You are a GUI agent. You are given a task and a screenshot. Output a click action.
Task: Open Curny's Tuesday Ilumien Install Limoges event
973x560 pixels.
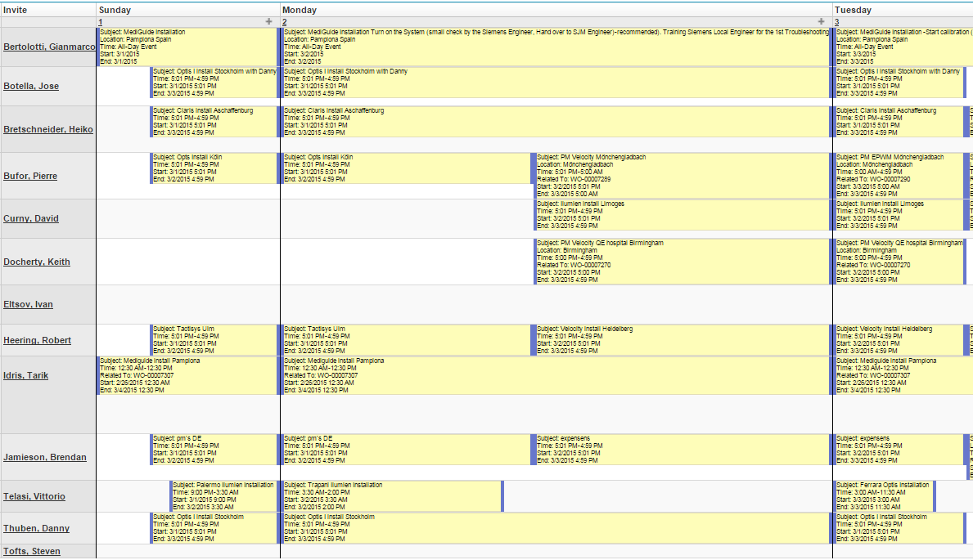click(901, 215)
